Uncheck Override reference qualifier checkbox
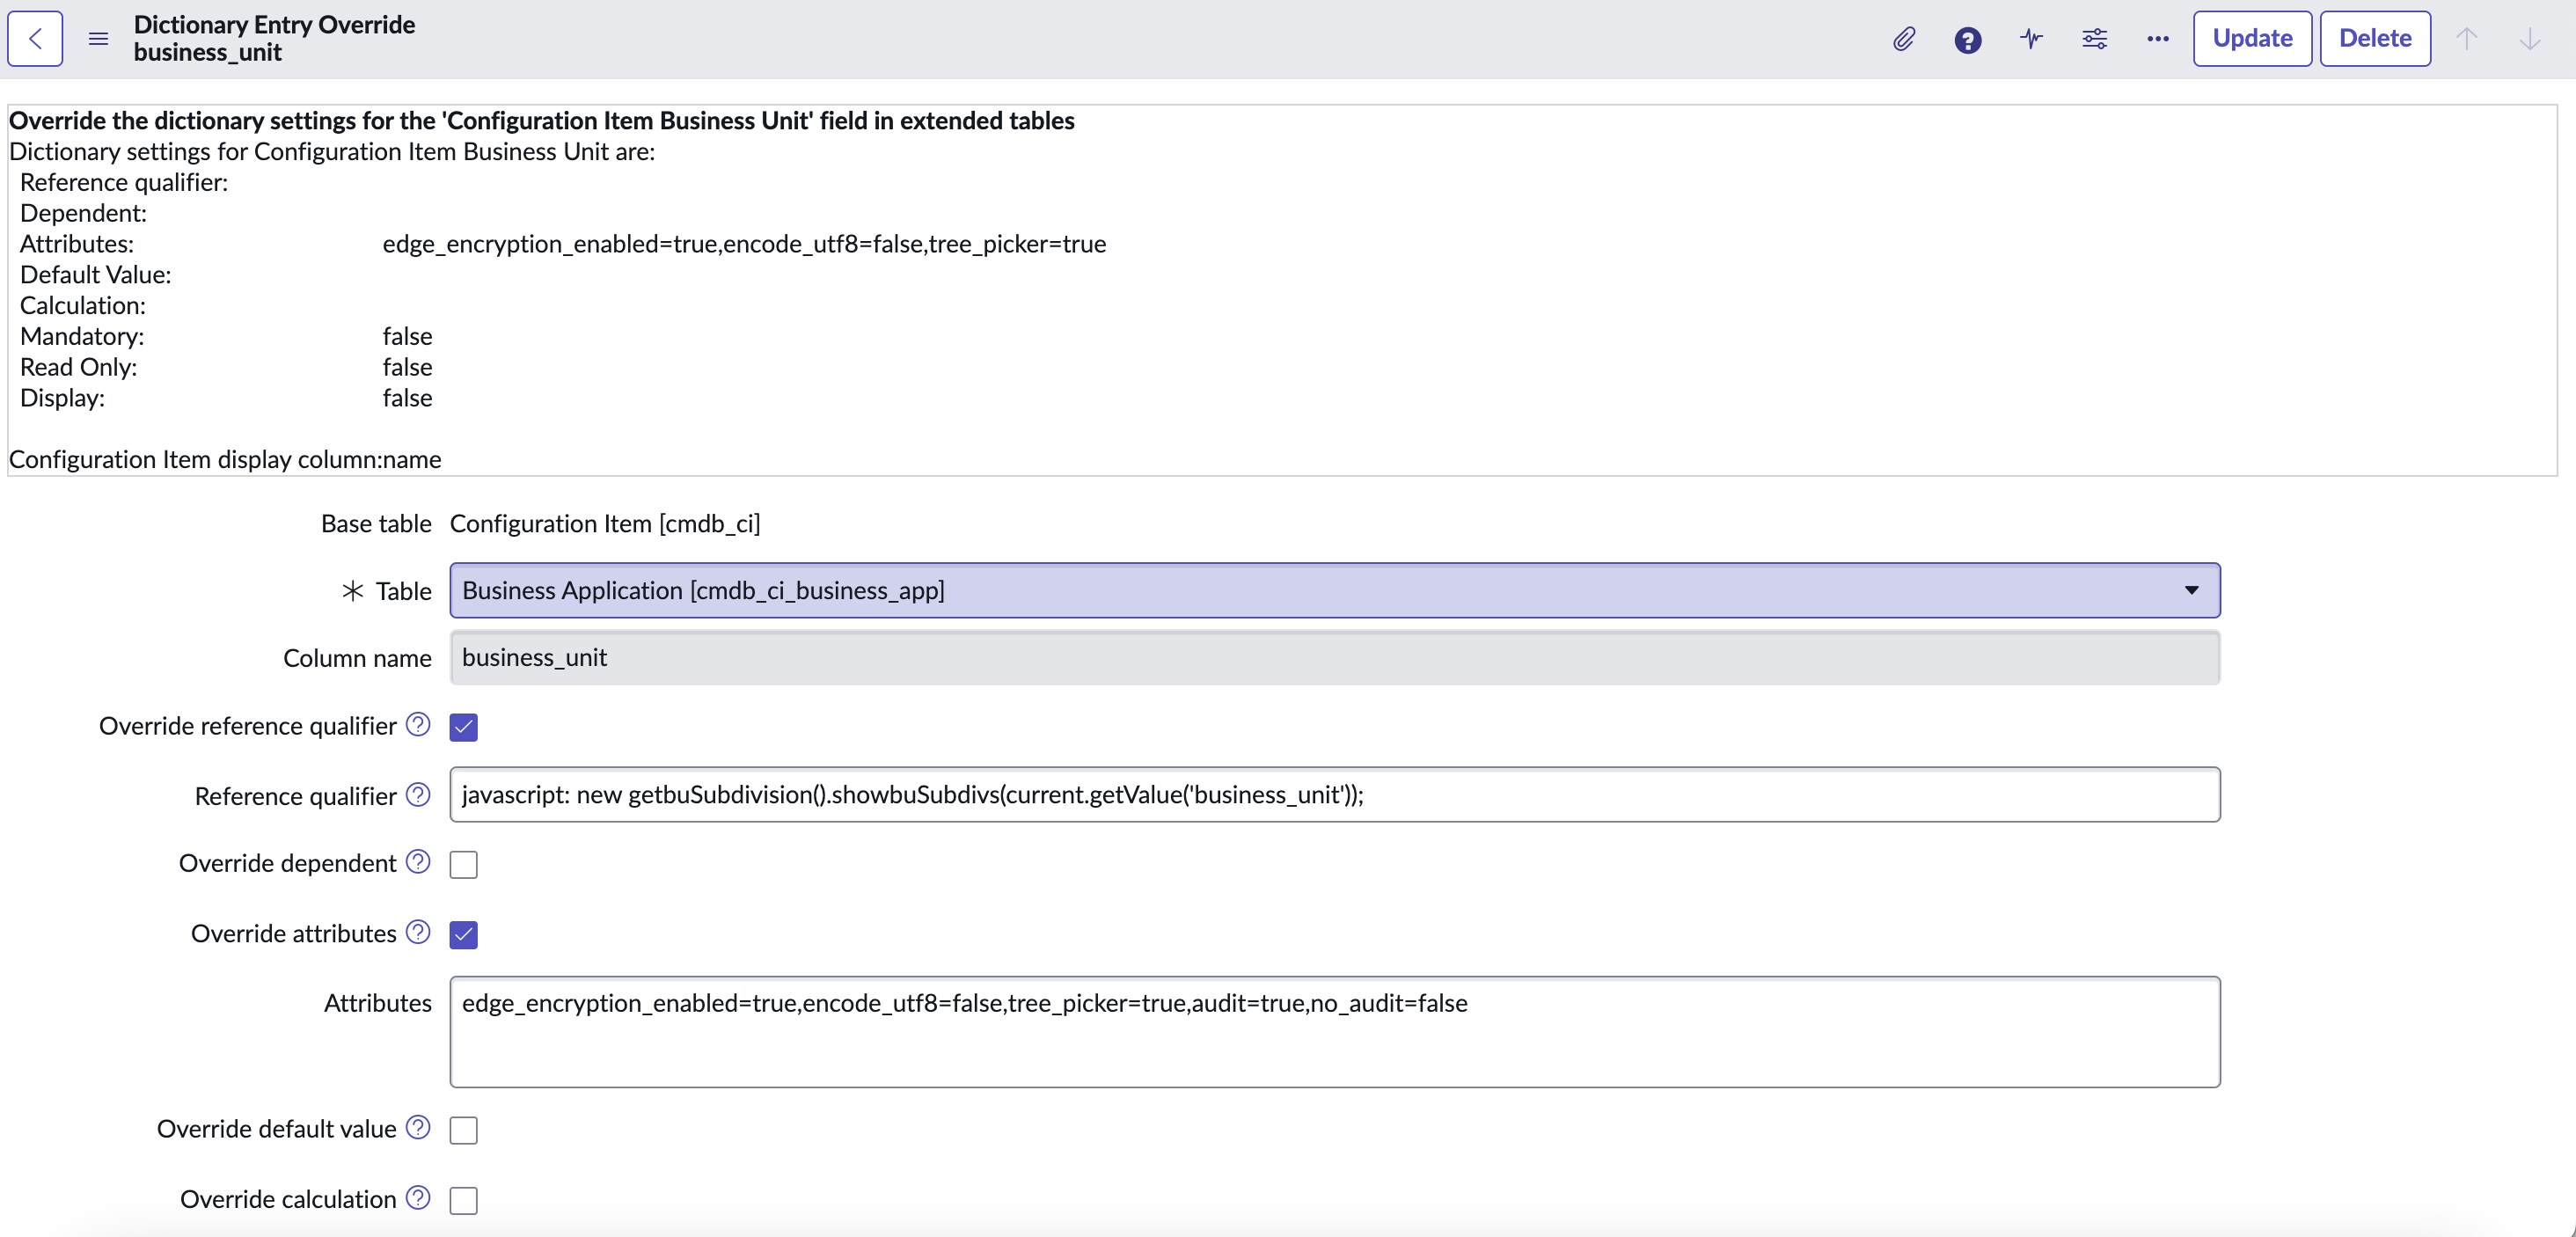2576x1237 pixels. (464, 727)
